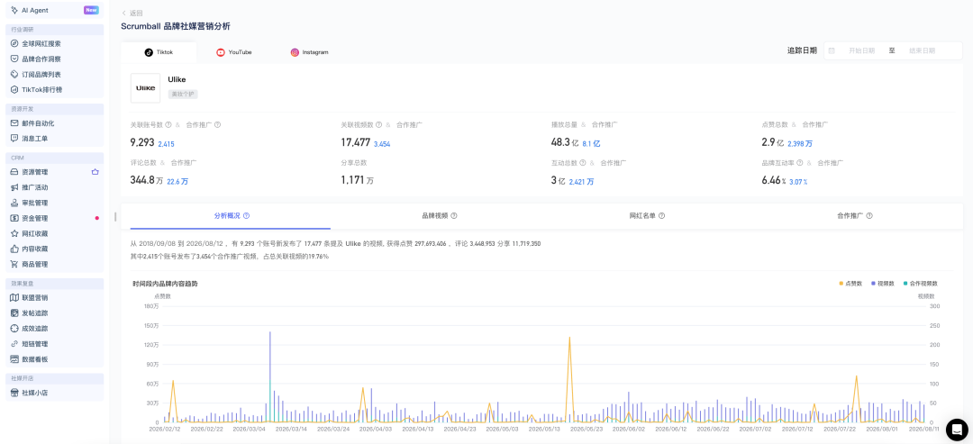Open 推广活动 in the sidebar
This screenshot has width=973, height=444.
tap(55, 187)
